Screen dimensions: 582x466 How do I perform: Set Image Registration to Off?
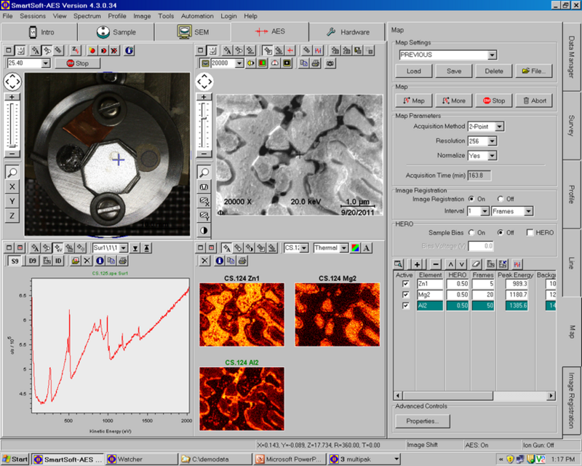(500, 198)
